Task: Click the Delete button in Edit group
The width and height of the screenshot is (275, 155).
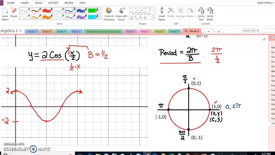Action: click(x=171, y=12)
